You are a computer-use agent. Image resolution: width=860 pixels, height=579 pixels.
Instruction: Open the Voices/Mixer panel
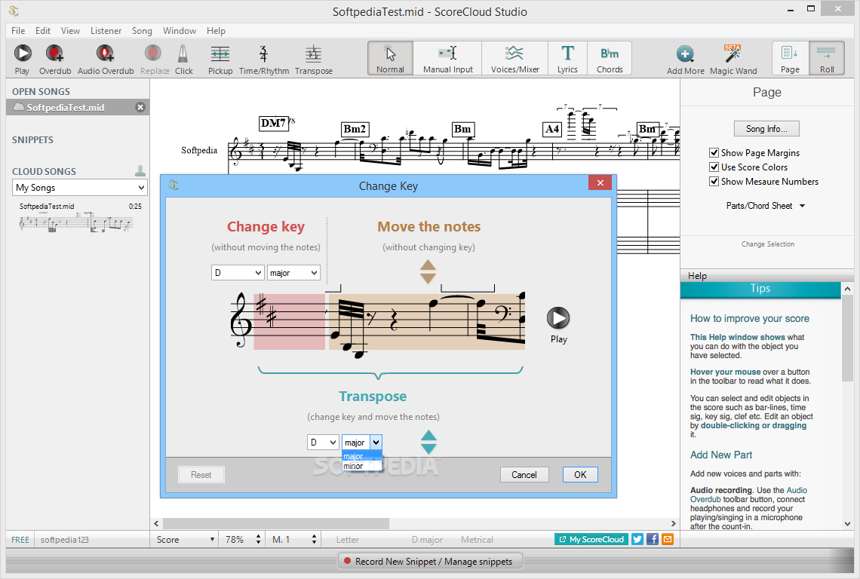pyautogui.click(x=514, y=58)
